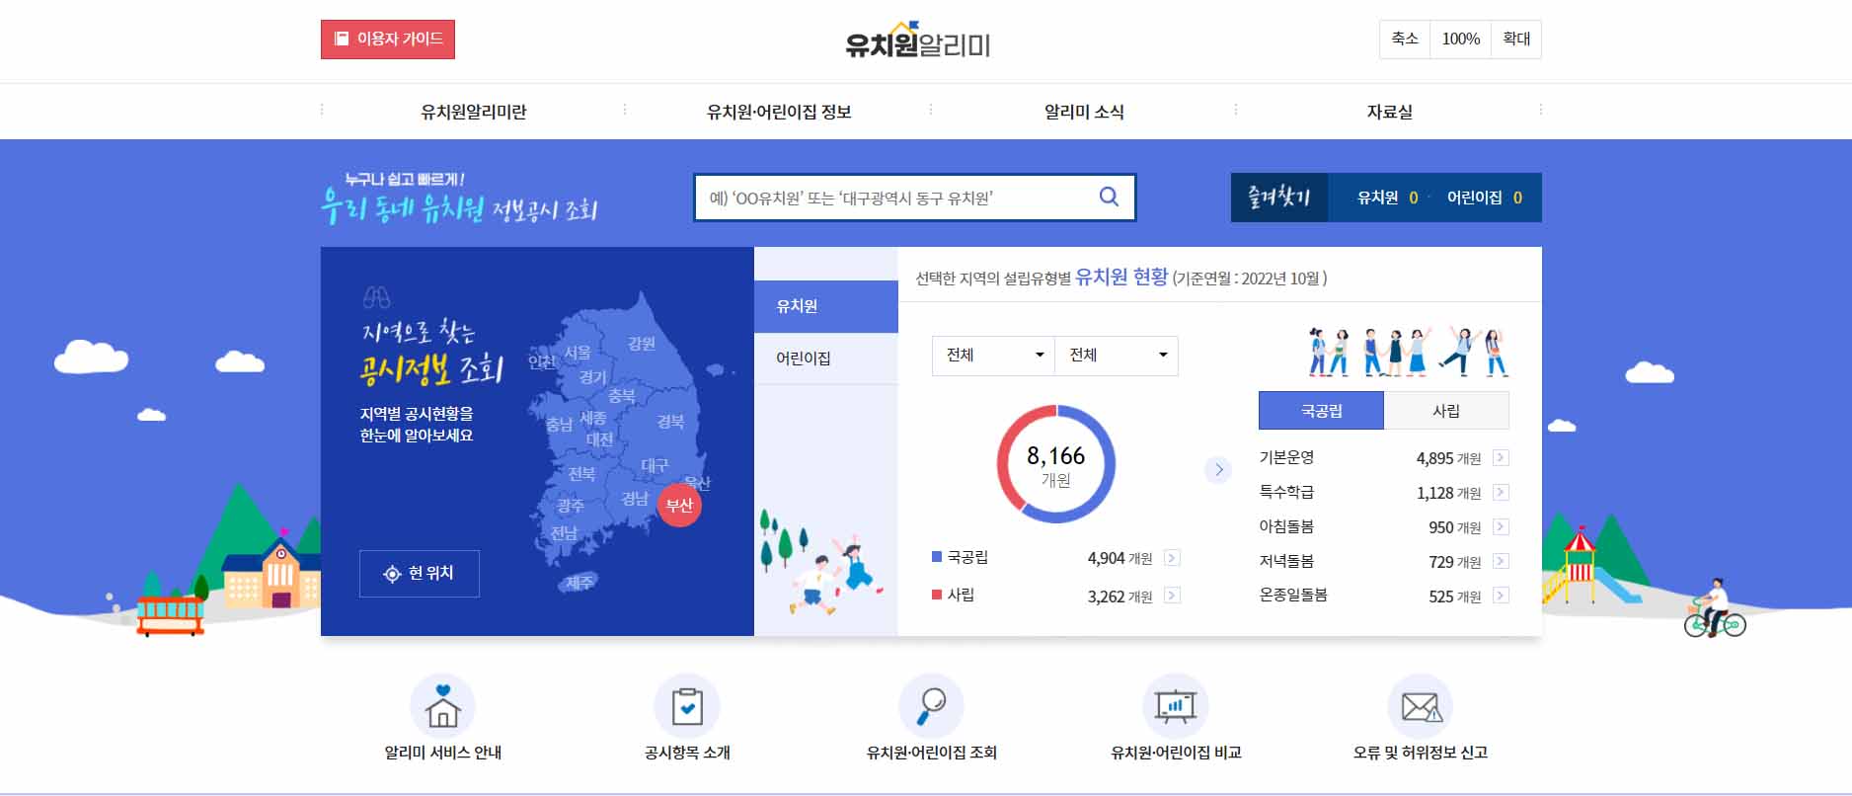Click arrow icon for 온종일돌봄 525
This screenshot has width=1852, height=796.
[1501, 596]
